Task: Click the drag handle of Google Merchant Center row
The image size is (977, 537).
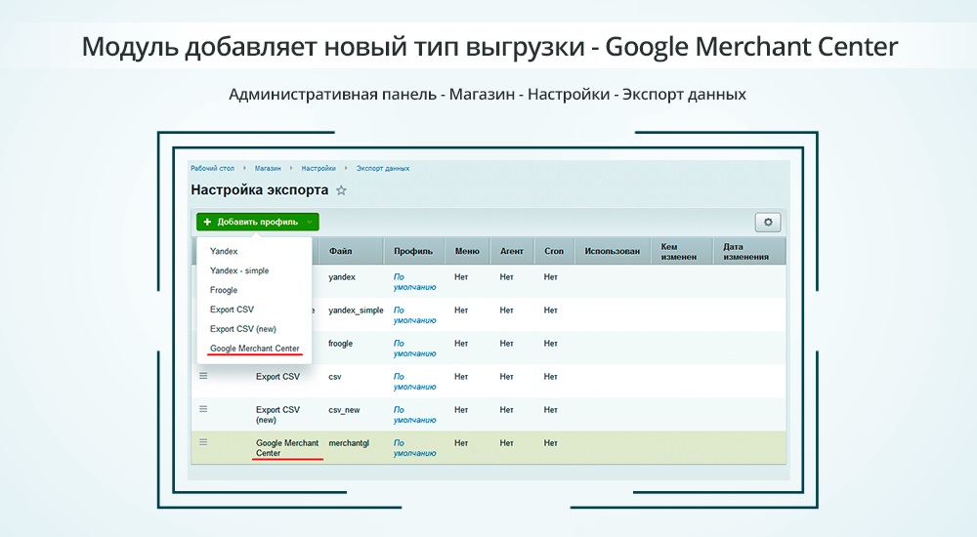Action: tap(203, 441)
